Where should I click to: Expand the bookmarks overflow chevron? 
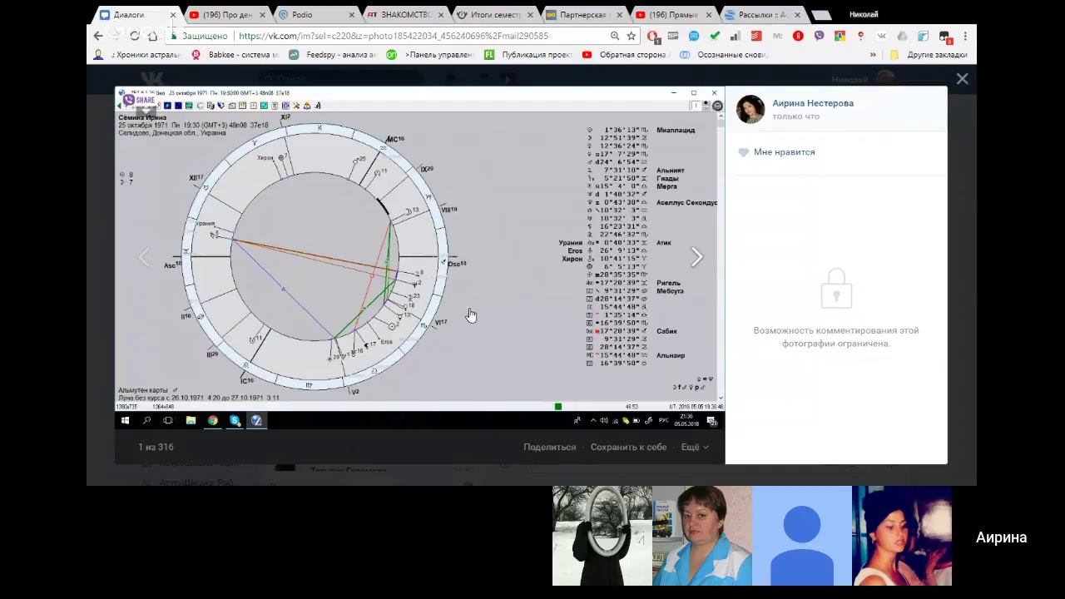pyautogui.click(x=873, y=55)
